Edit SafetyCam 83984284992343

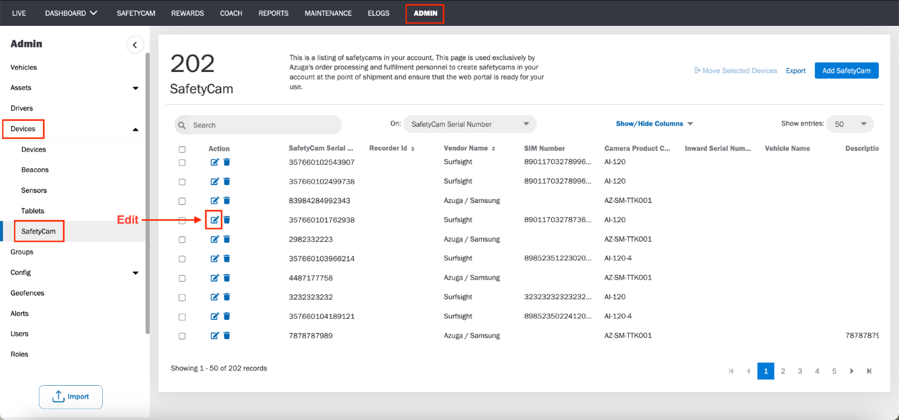pos(215,201)
